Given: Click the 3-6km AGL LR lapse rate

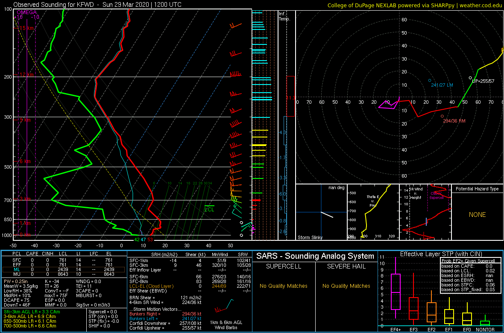Looking at the screenshot, I should 29,317.
